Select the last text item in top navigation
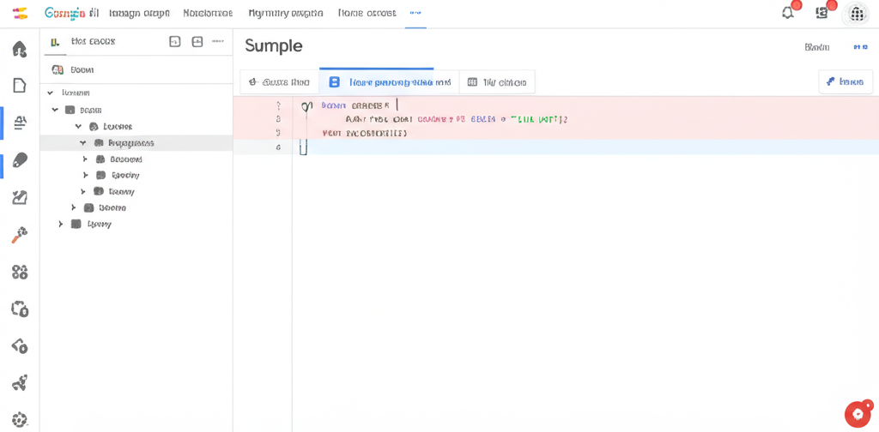 point(367,14)
